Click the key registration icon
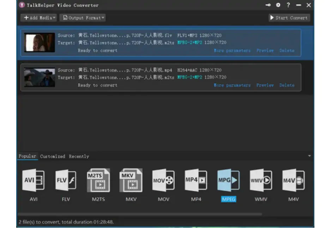This screenshot has height=228, width=331. 268,5
